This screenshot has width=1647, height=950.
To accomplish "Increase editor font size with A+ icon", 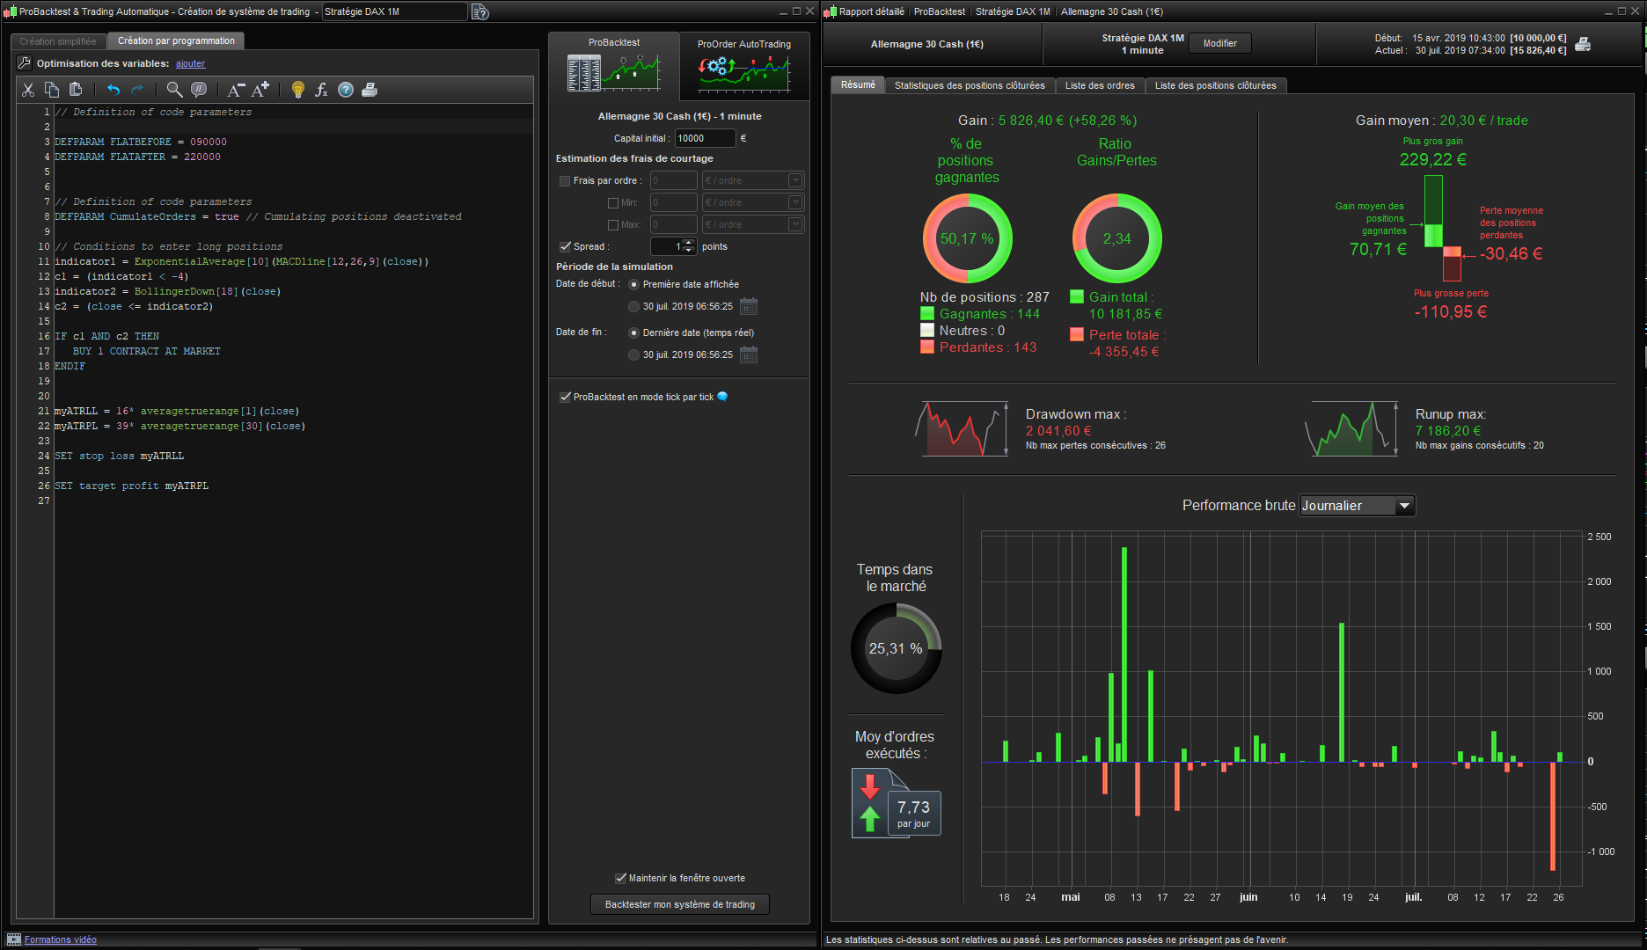I will coord(260,90).
